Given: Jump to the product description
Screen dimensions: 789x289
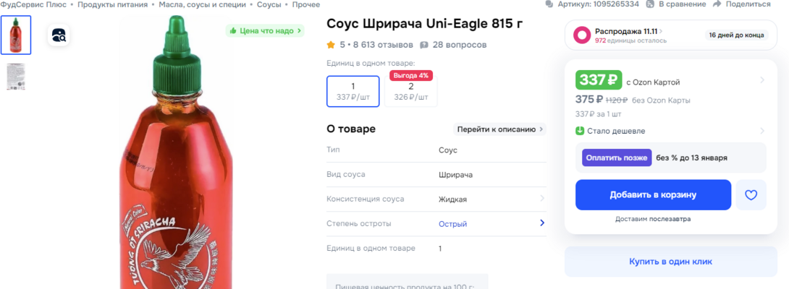Looking at the screenshot, I should coord(499,129).
